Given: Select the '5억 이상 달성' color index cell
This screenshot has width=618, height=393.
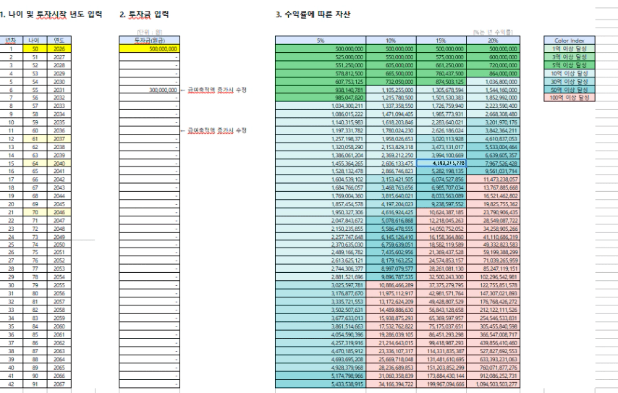Looking at the screenshot, I should click(x=569, y=65).
